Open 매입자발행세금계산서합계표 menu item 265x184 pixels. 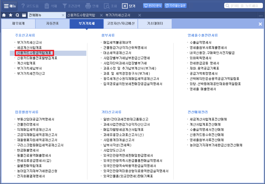tap(124, 130)
